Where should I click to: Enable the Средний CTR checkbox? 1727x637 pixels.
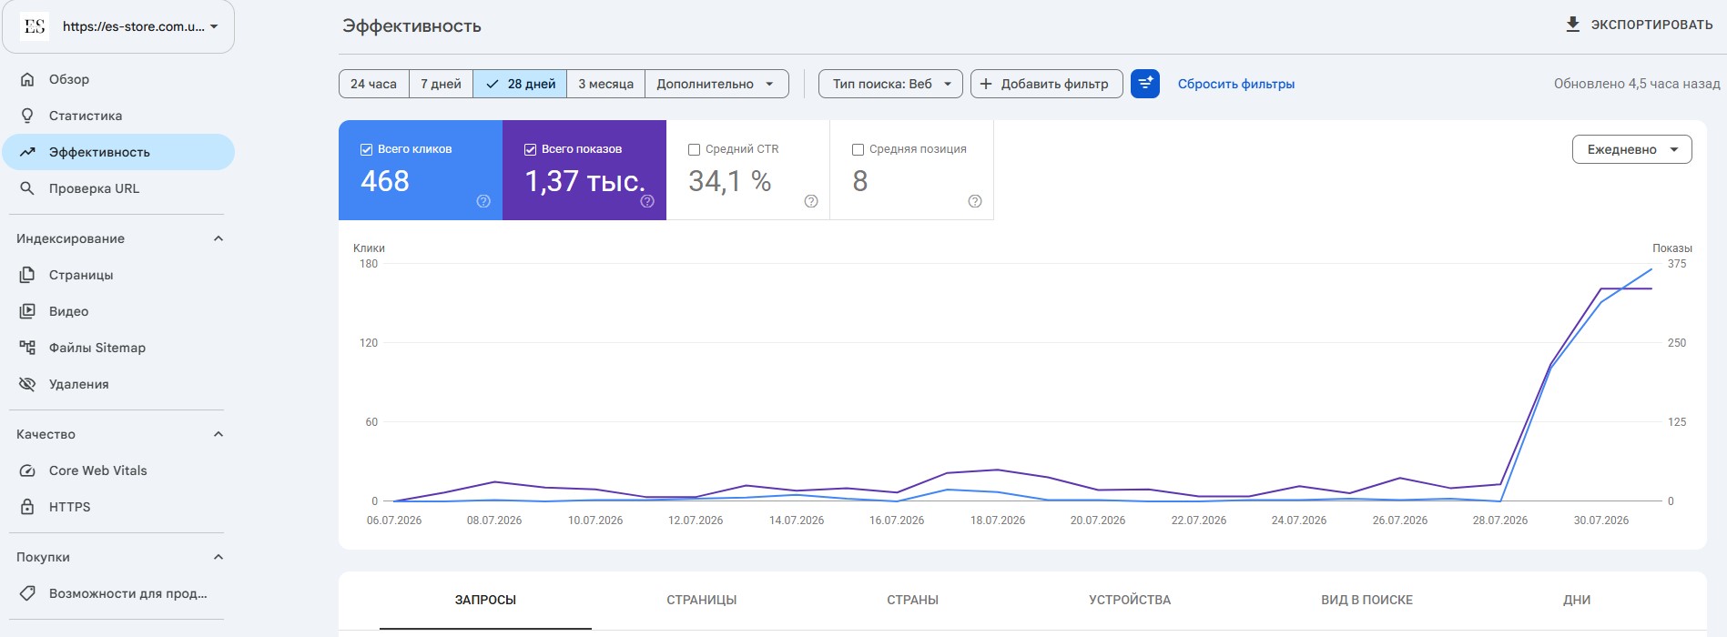[x=695, y=149]
